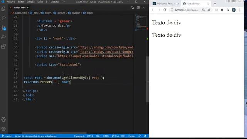Open Accounts menu in activity bar

(3, 119)
